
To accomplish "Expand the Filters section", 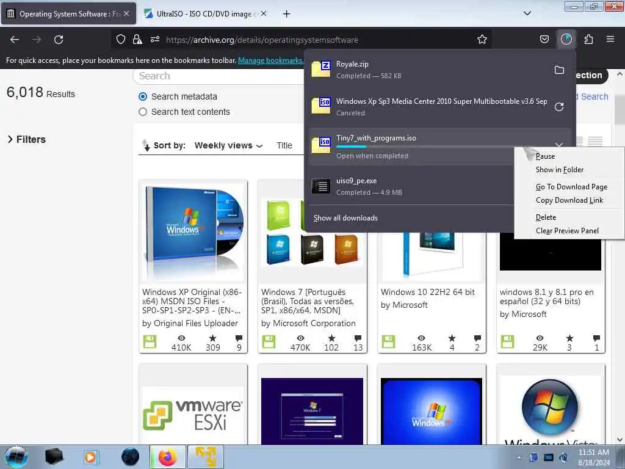I will click(x=27, y=140).
